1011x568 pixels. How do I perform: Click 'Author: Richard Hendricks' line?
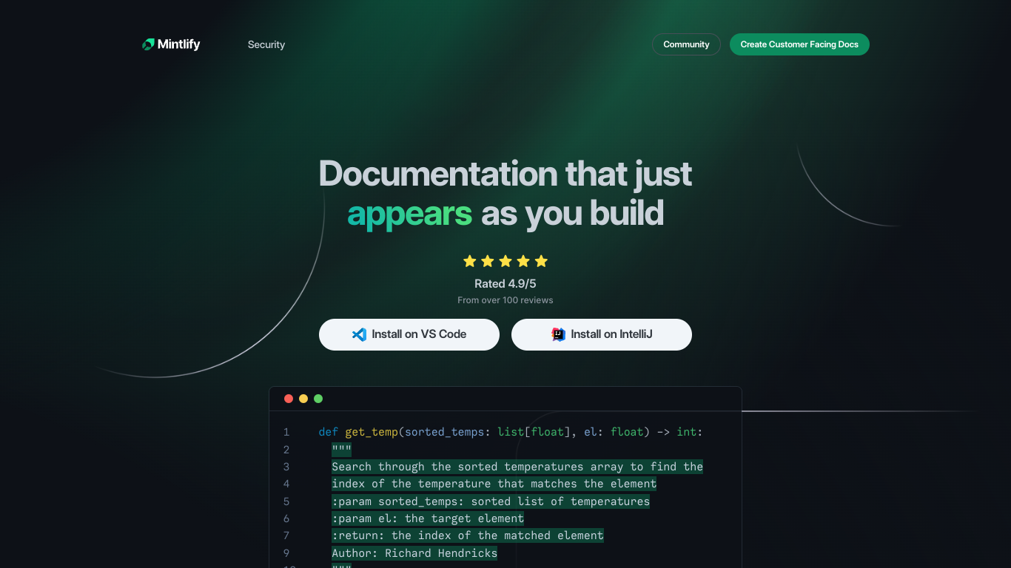click(414, 553)
